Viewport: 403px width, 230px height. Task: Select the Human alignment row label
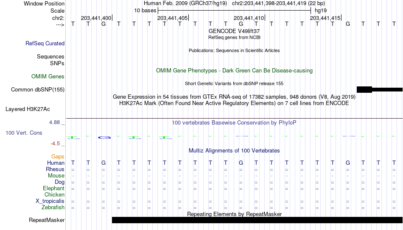(x=56, y=163)
